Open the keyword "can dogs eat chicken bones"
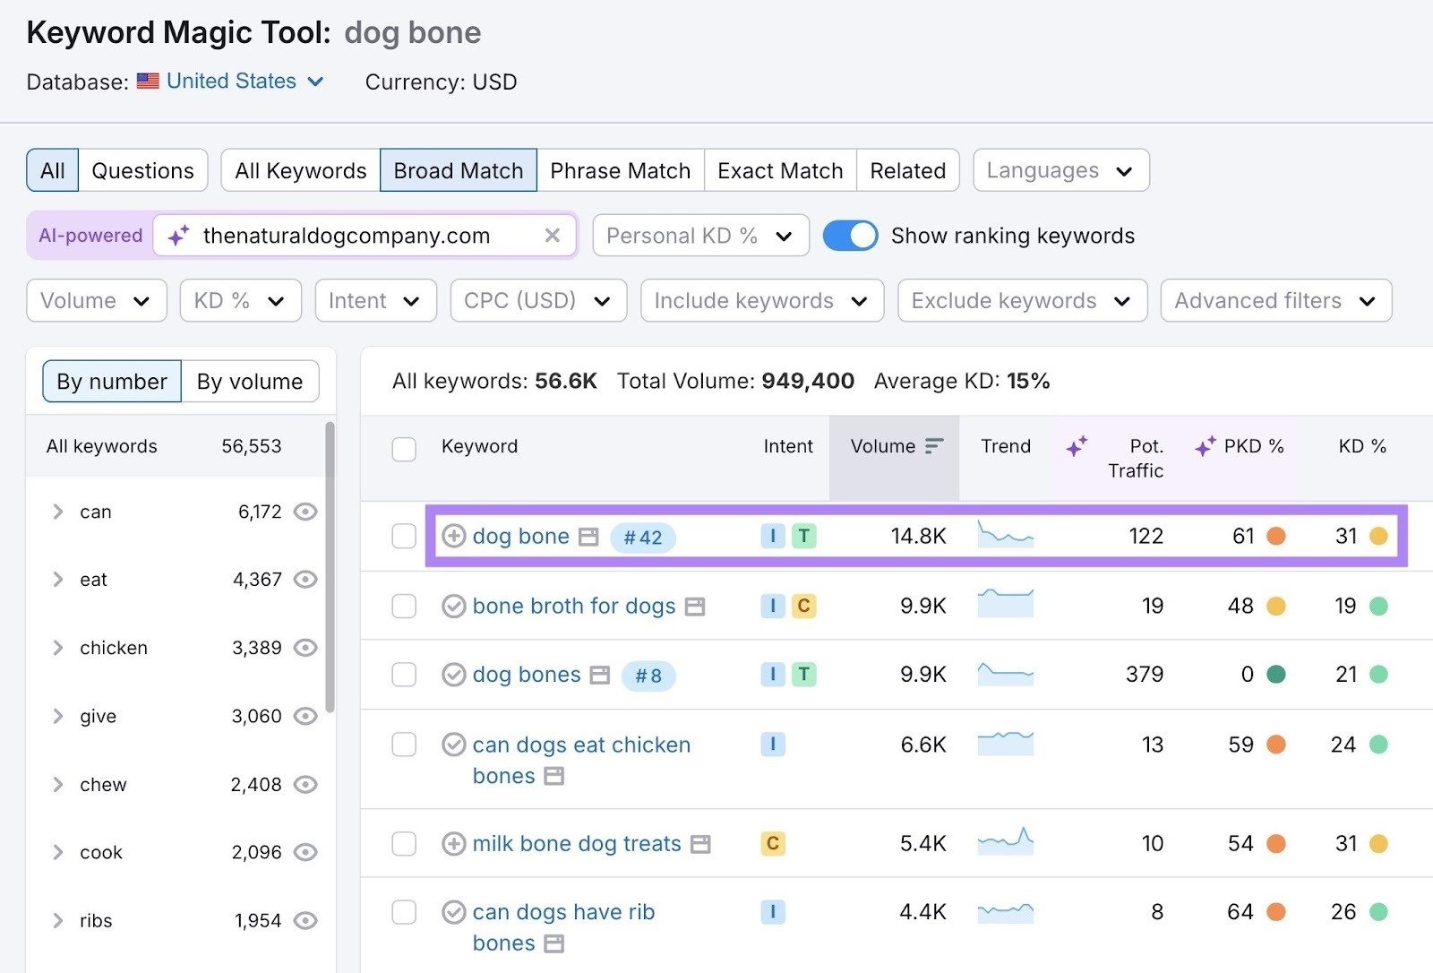Screen dimensions: 1433x973 tap(580, 745)
